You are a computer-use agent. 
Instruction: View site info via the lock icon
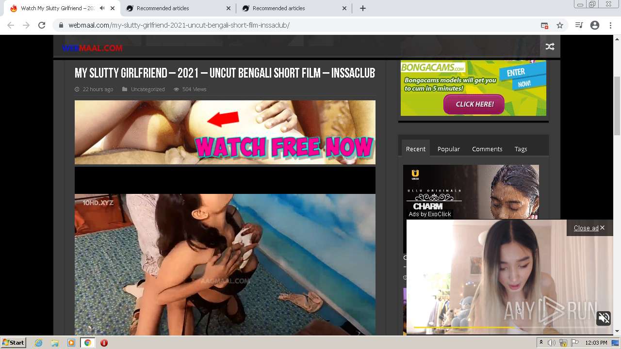[x=61, y=25]
